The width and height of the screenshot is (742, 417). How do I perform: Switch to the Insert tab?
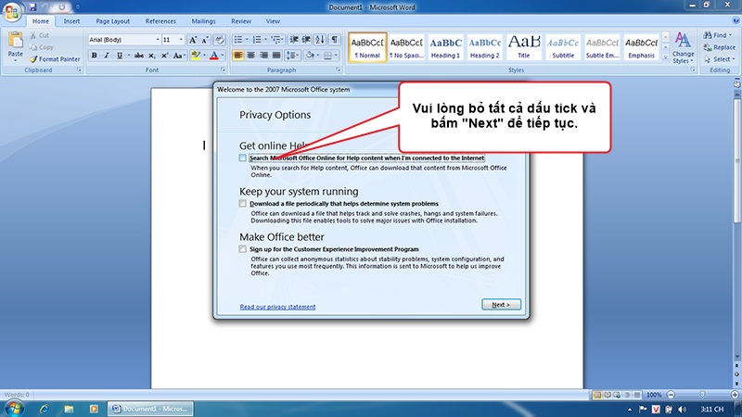coord(72,21)
